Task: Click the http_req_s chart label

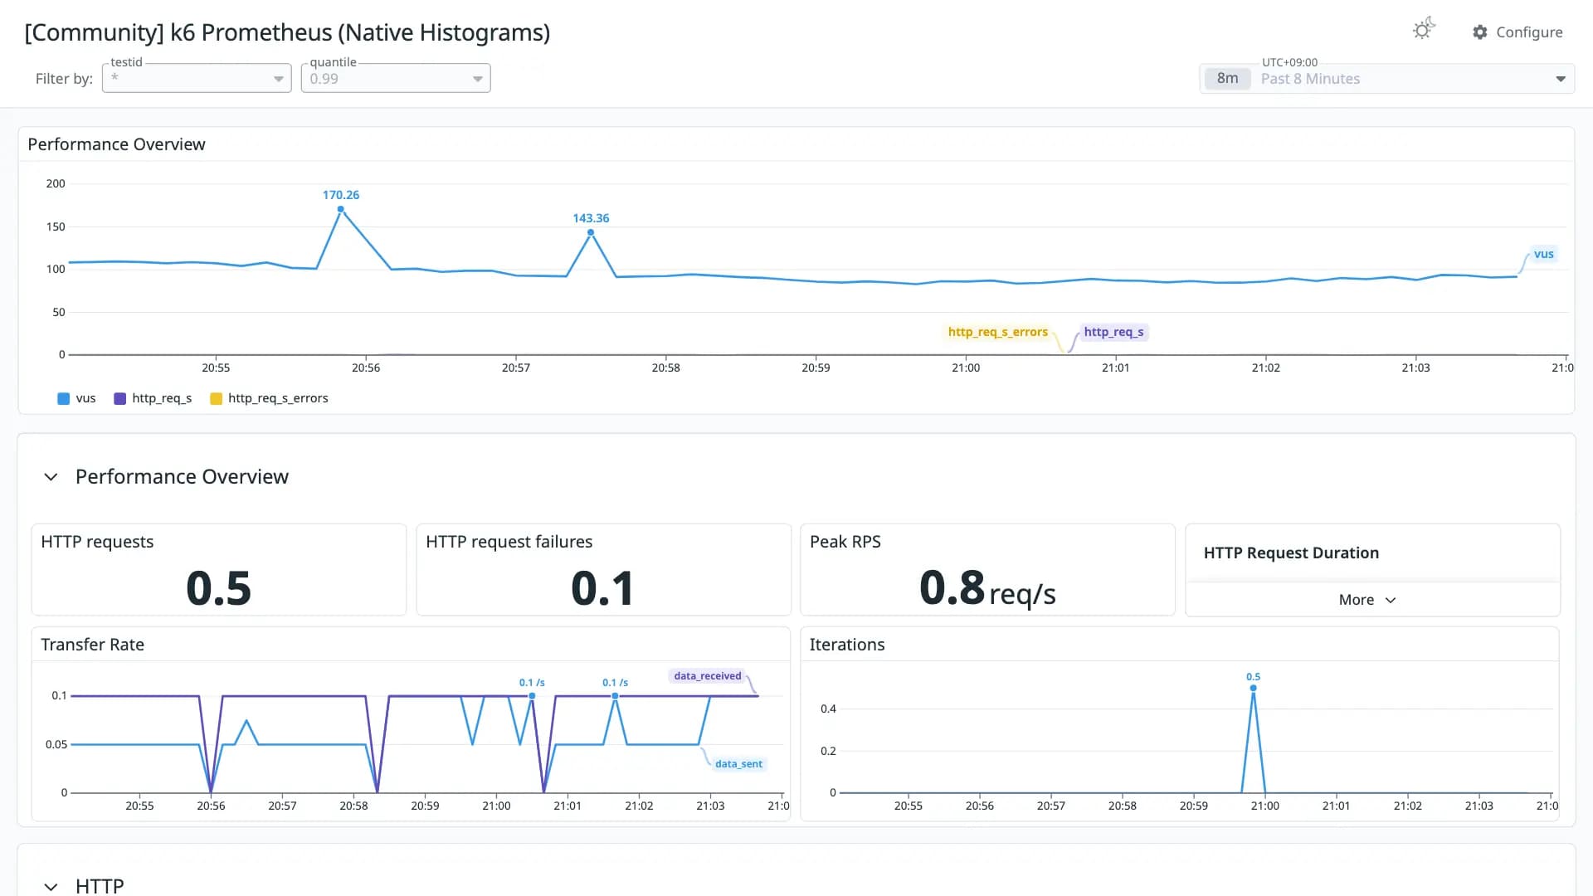Action: tap(1113, 332)
